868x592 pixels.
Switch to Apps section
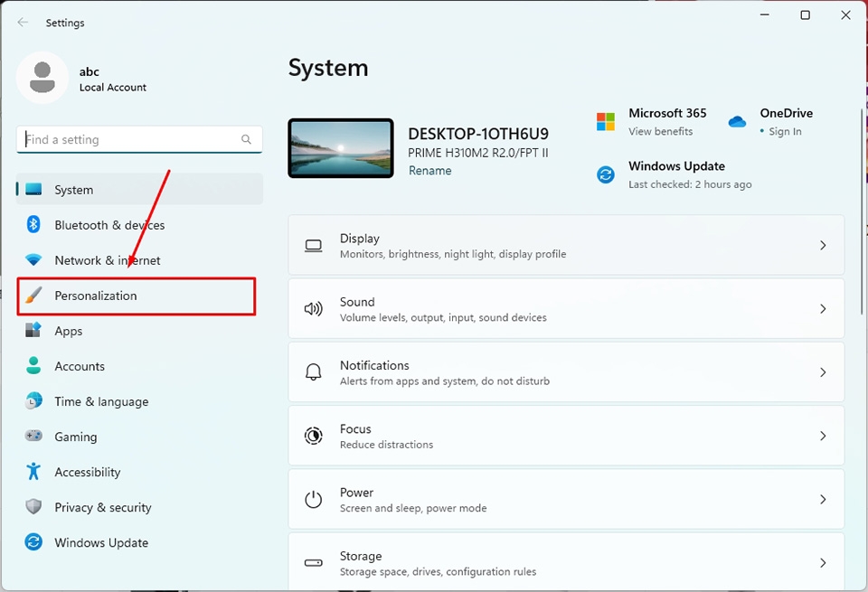point(139,331)
